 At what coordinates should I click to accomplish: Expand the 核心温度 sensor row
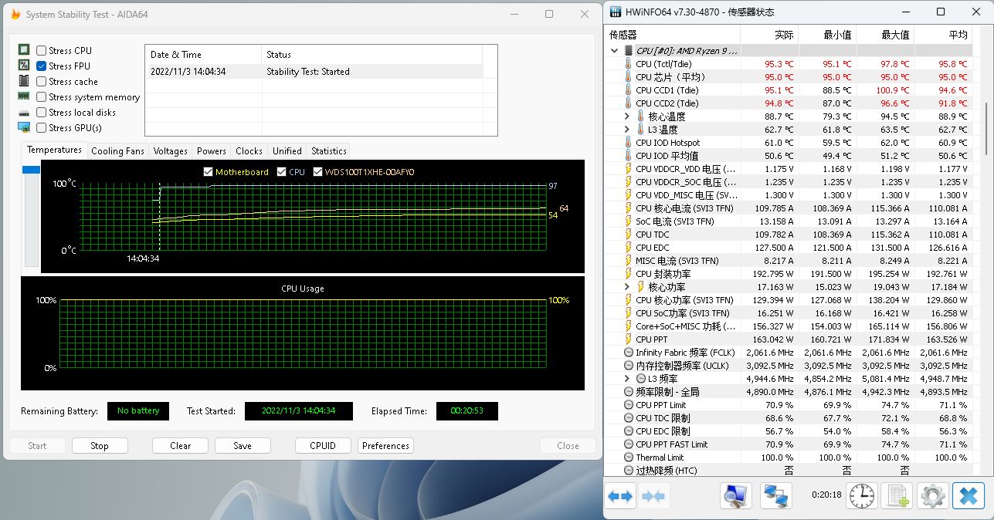pos(628,116)
